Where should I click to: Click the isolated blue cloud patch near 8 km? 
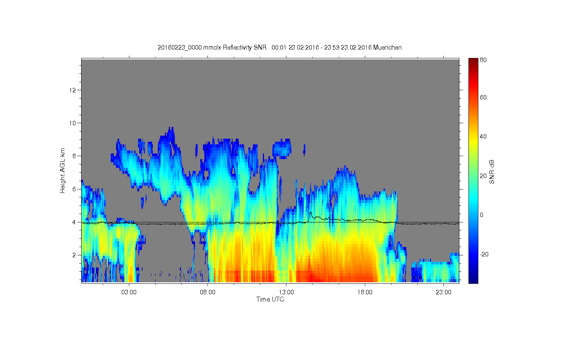point(282,148)
